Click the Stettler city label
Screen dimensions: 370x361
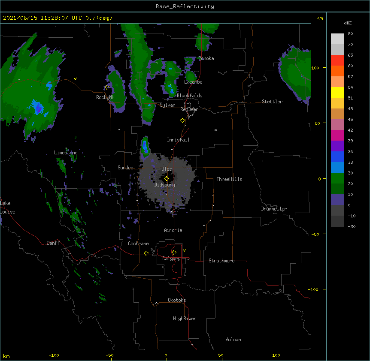[272, 102]
